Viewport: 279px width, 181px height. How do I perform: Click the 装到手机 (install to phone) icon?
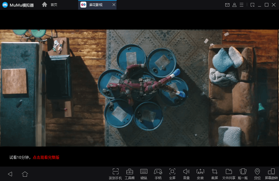pyautogui.click(x=115, y=171)
